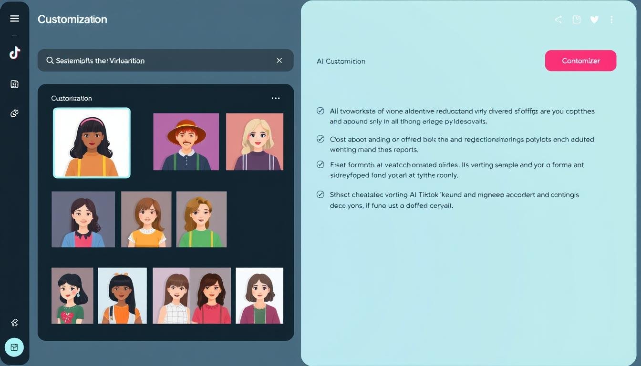Toggle the first checkmark starting "All tyoworkste"

point(320,111)
